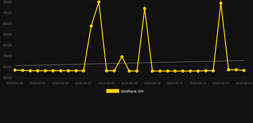
Task: Click the 9000 y-axis tick label
Action: 7,78
